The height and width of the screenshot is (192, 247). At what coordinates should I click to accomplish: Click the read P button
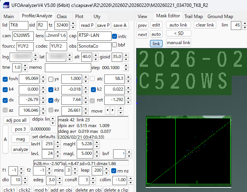tap(87, 25)
